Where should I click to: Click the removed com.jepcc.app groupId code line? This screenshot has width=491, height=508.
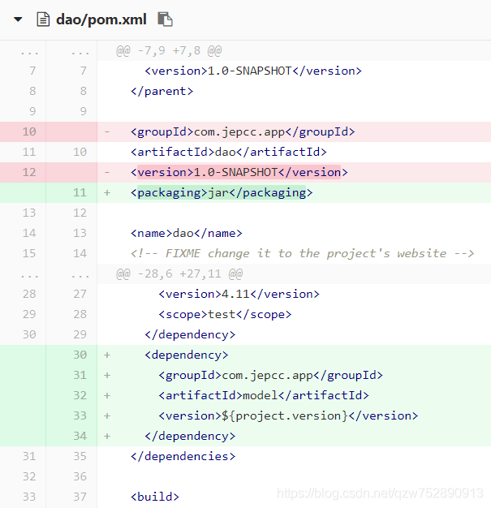[243, 131]
